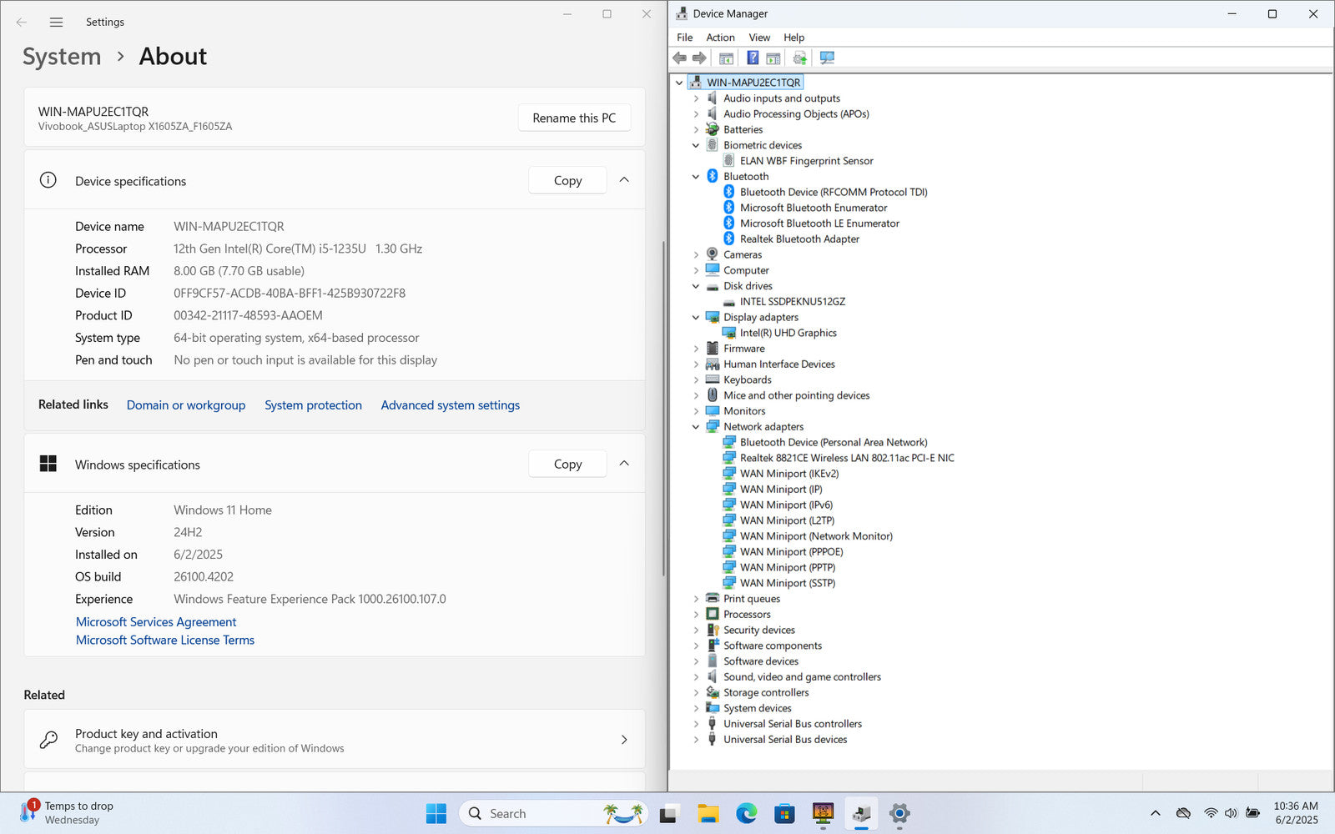This screenshot has width=1335, height=834.
Task: Open volume speaker tray icon
Action: 1231,813
